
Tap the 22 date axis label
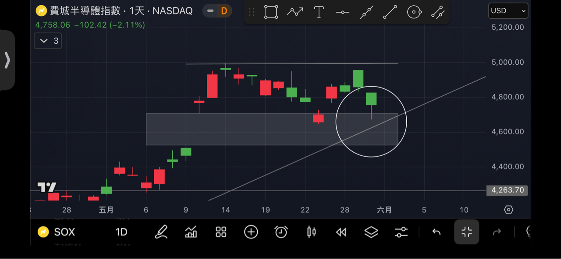[x=305, y=210]
